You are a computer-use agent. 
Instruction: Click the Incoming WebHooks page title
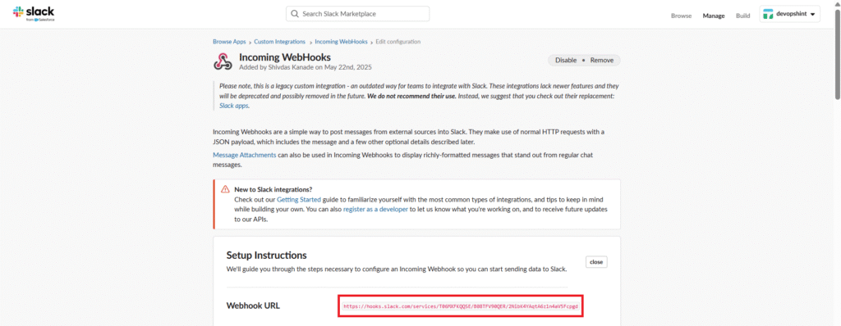(284, 57)
